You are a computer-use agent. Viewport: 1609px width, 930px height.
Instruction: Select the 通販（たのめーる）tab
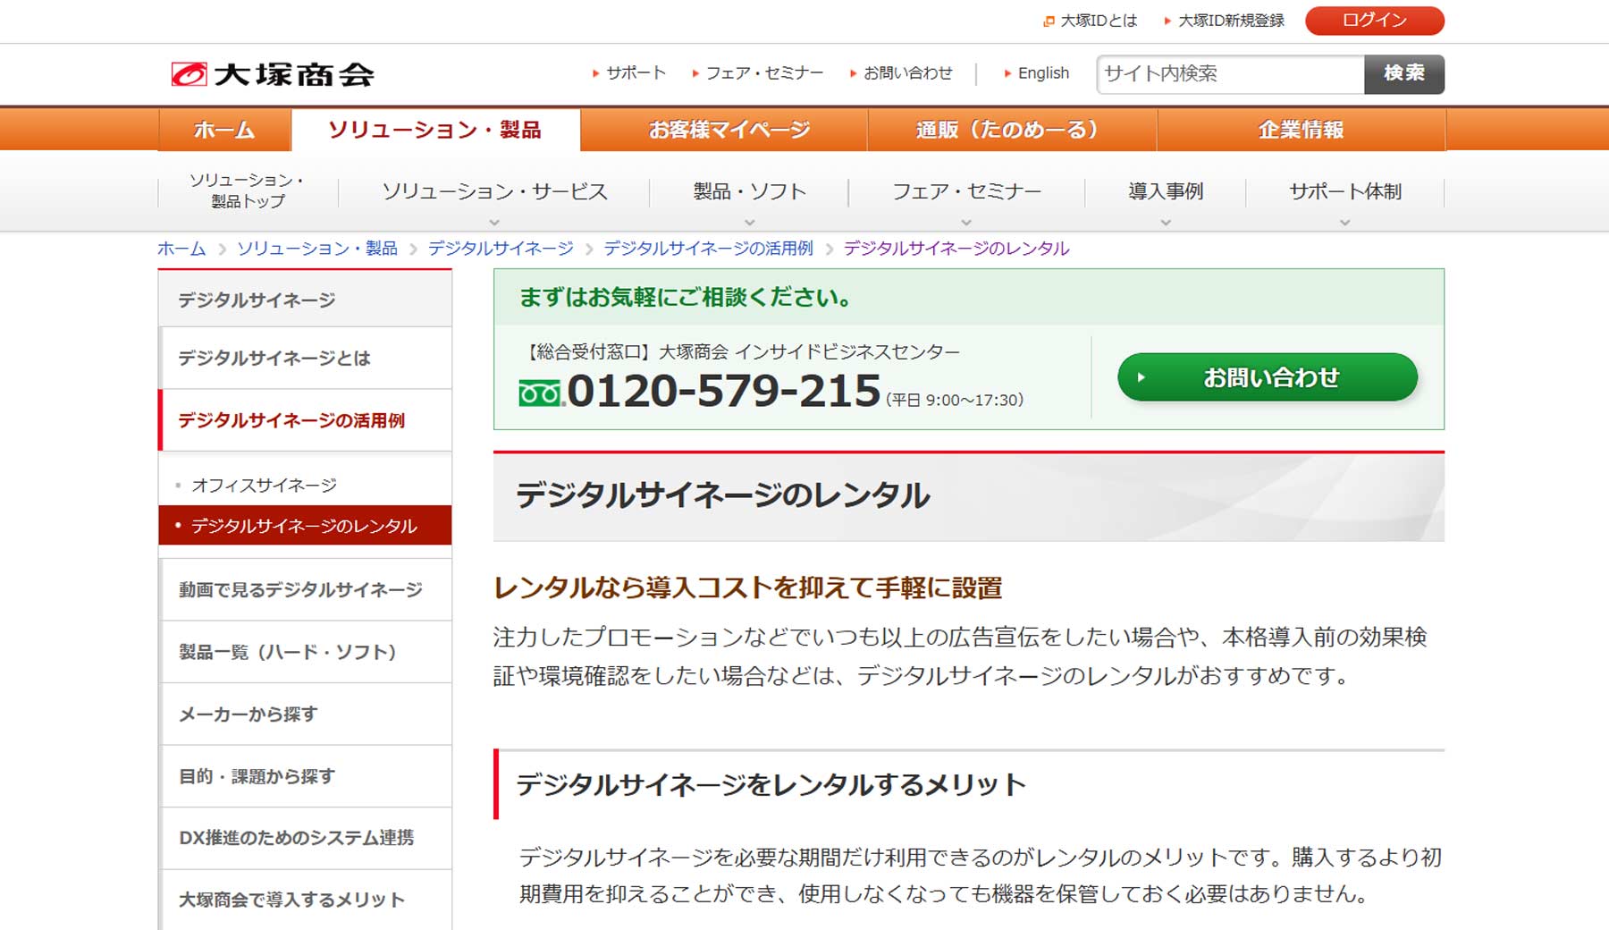pos(1012,130)
